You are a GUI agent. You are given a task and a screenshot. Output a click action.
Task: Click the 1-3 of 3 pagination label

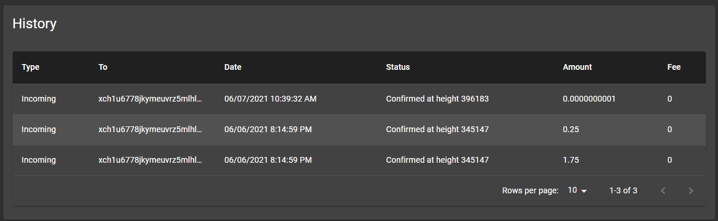(623, 190)
